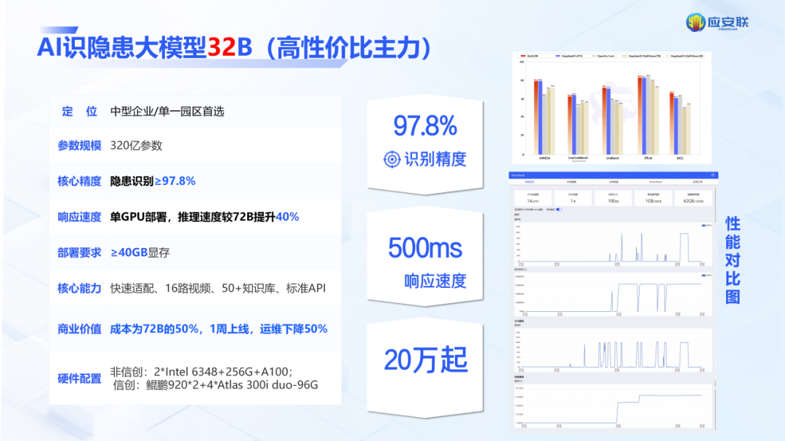Click 成本为72B的50% value text
This screenshot has height=441, width=785.
click(x=219, y=329)
